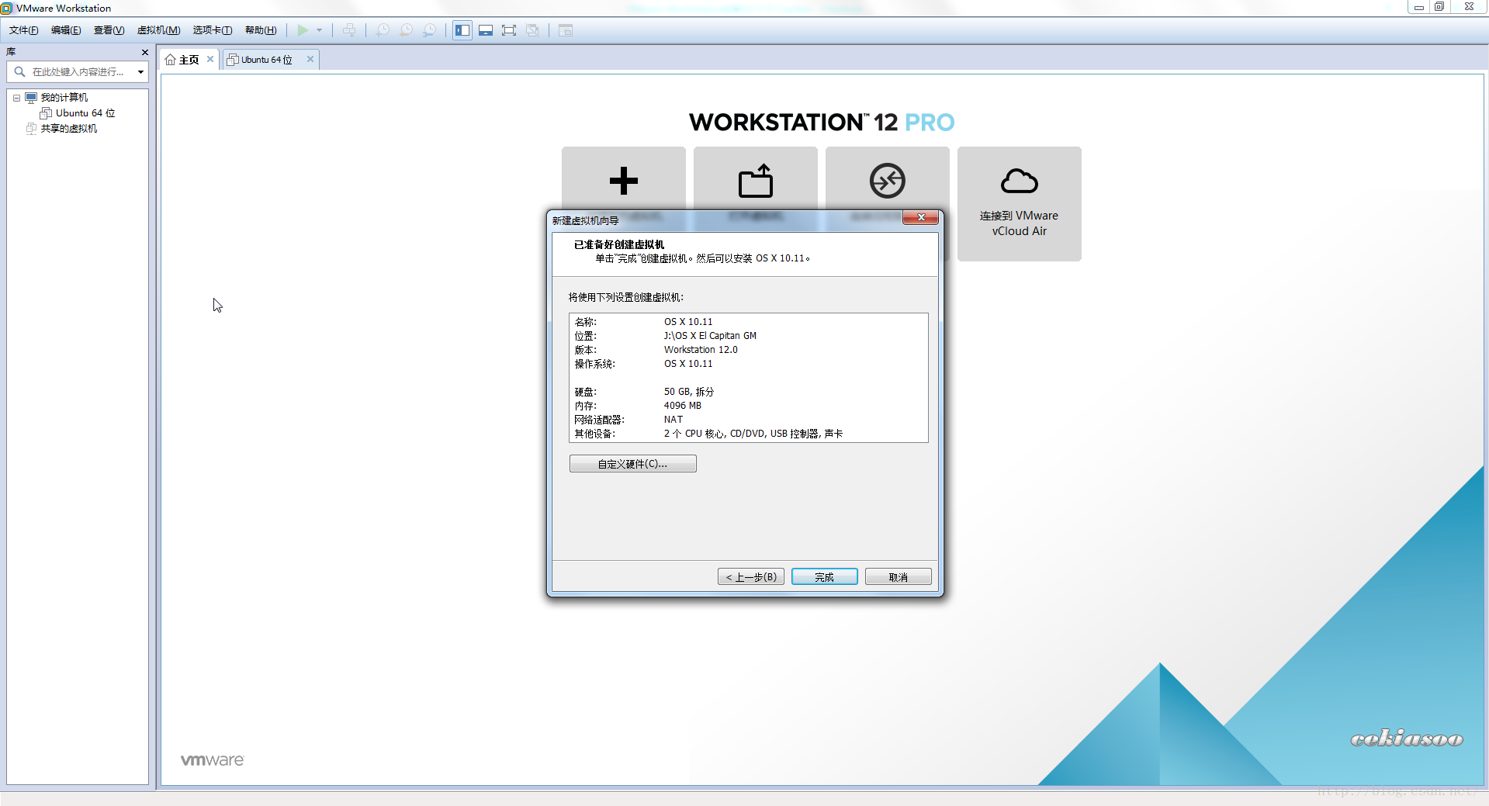Image resolution: width=1489 pixels, height=806 pixels.
Task: Open the 选项卡(T) menu
Action: [213, 30]
